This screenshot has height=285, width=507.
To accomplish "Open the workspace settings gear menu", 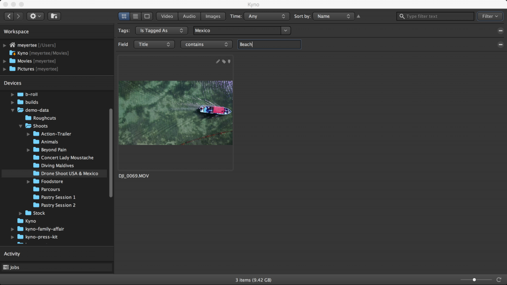I will 34,16.
